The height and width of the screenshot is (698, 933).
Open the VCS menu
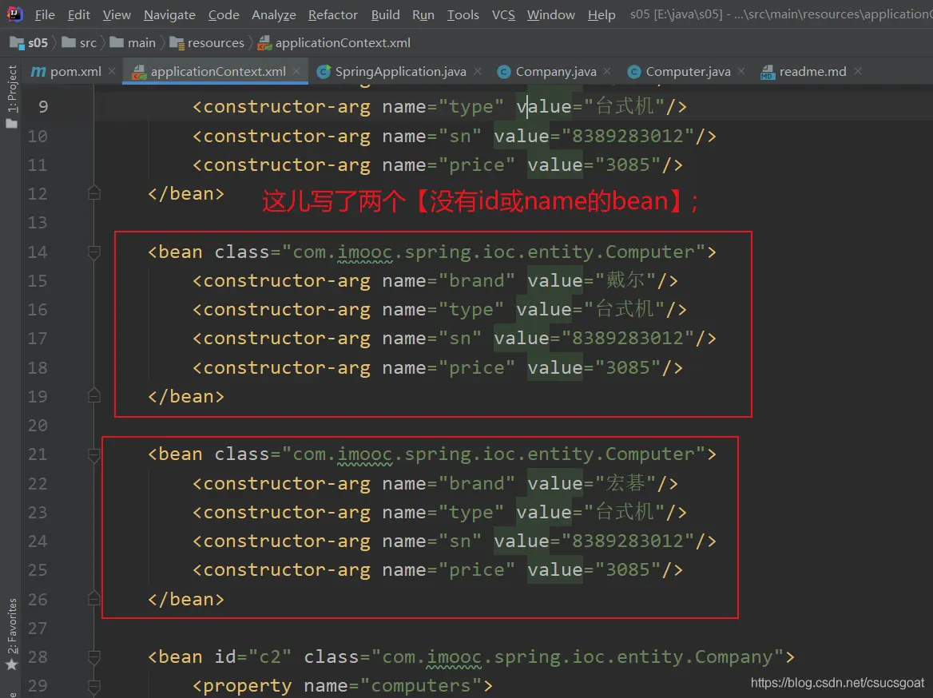pyautogui.click(x=503, y=14)
